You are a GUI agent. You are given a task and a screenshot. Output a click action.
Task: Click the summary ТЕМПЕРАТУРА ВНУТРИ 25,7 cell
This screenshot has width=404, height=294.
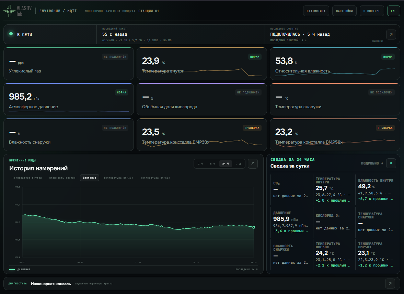334,190
